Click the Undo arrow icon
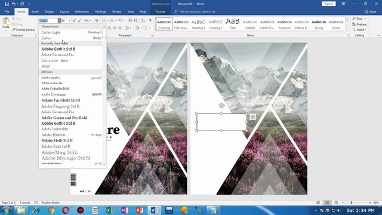This screenshot has height=215, width=382. pos(14,4)
